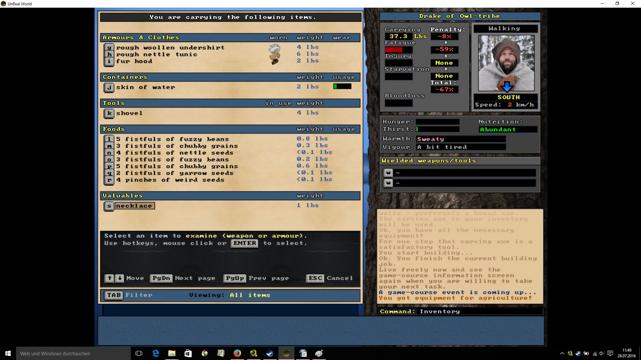Click the ENTER key button
The width and height of the screenshot is (641, 360).
pos(245,243)
